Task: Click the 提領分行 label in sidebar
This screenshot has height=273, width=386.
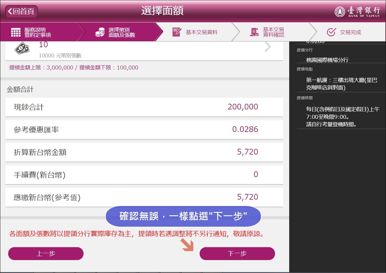Action: pyautogui.click(x=305, y=50)
